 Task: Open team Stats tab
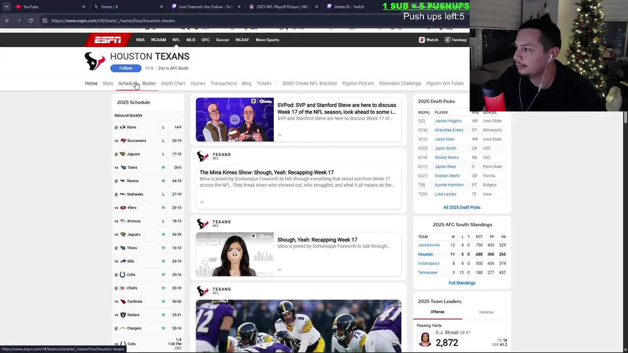[x=108, y=83]
